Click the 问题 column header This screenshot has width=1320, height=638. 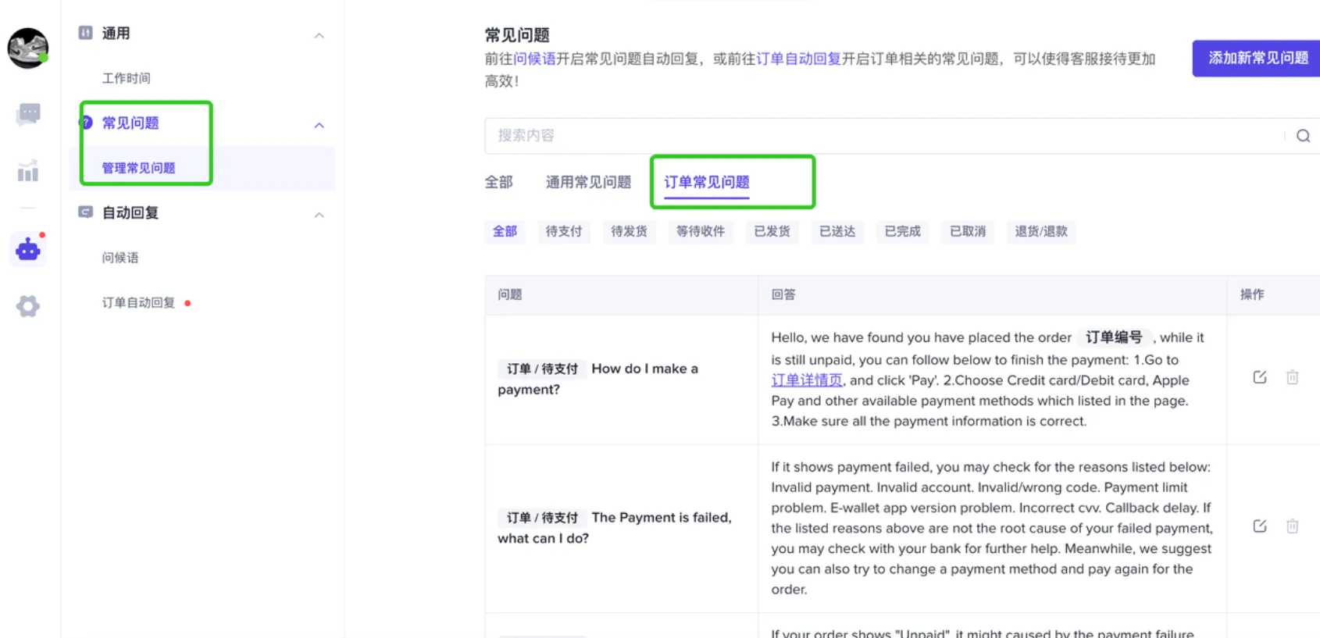(x=510, y=294)
